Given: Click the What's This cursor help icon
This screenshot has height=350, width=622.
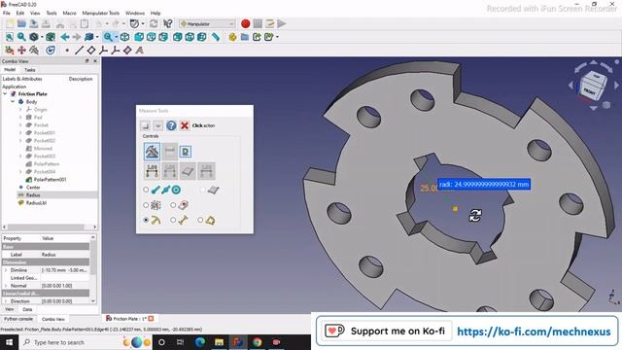Looking at the screenshot, I should [168, 23].
